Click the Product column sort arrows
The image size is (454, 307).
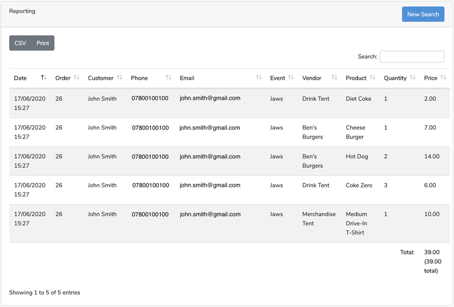click(x=373, y=77)
